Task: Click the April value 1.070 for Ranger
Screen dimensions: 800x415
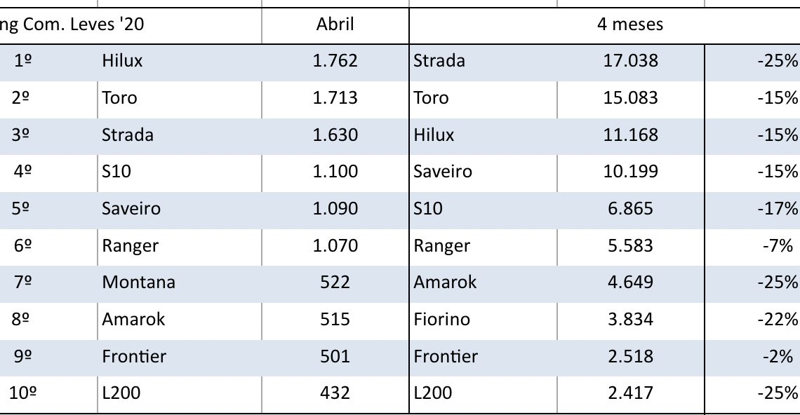Action: pyautogui.click(x=335, y=246)
